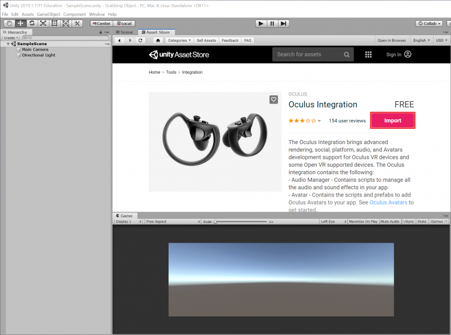Open the English language dropdown
The height and width of the screenshot is (335, 451).
(421, 41)
